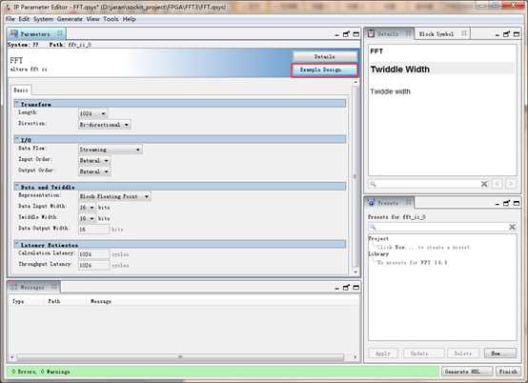
Task: Click the Generate HDL button
Action: 466,372
